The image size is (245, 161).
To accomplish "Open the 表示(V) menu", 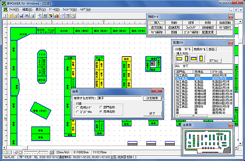I will [x=40, y=10].
